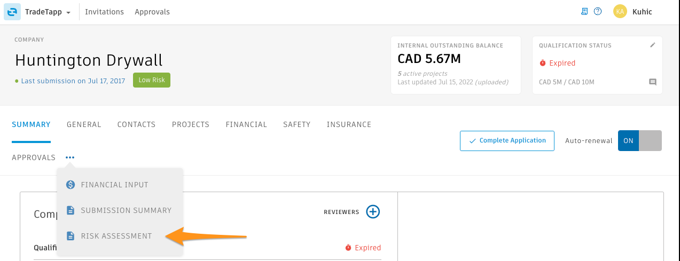The width and height of the screenshot is (680, 261).
Task: Open the Approvals tab below Summary
Action: point(34,157)
